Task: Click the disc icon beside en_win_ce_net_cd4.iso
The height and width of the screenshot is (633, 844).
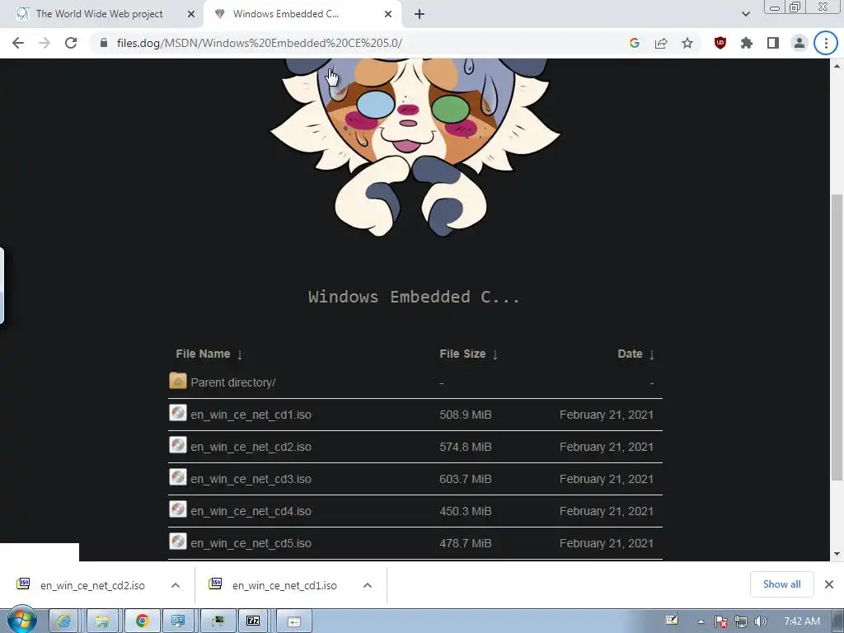Action: click(x=178, y=509)
